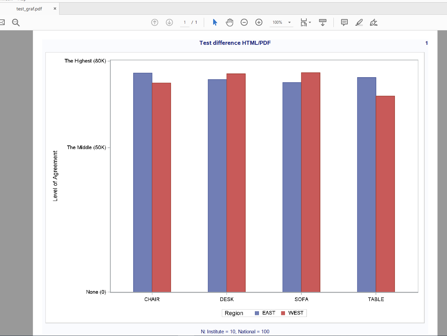Image resolution: width=447 pixels, height=336 pixels.
Task: Go to the previous page
Action: click(x=155, y=22)
